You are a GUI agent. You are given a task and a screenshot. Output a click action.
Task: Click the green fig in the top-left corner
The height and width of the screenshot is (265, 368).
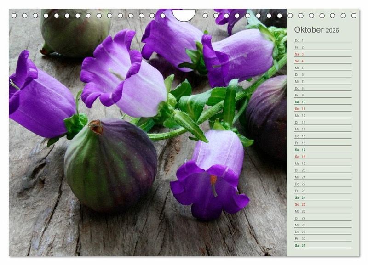tap(74, 31)
